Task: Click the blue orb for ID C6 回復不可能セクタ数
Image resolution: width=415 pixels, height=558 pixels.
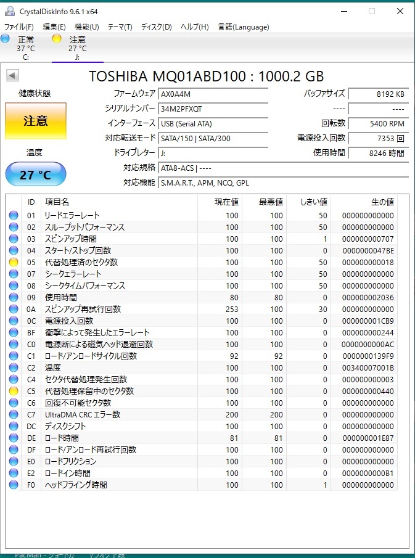Action: (14, 403)
